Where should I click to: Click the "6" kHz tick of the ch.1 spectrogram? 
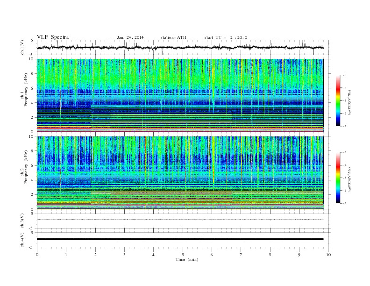(x=33, y=88)
